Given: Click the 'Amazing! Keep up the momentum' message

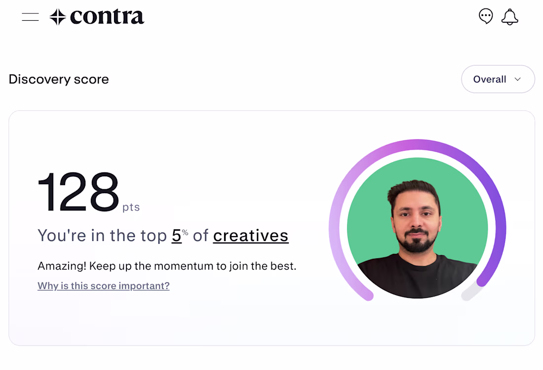Looking at the screenshot, I should tap(167, 266).
